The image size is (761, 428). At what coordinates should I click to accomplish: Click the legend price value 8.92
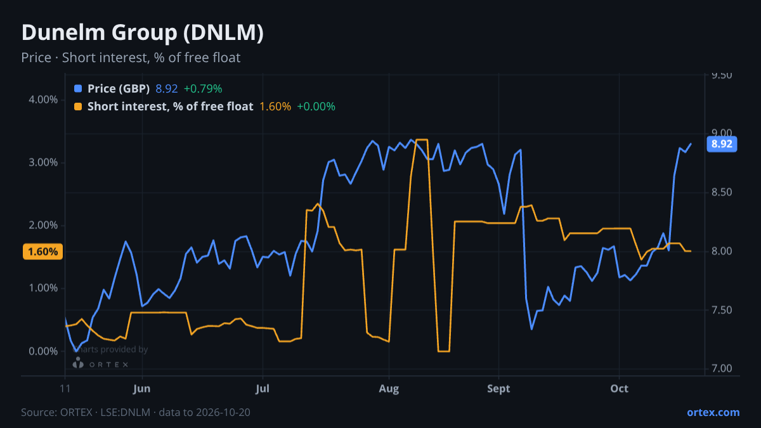167,89
